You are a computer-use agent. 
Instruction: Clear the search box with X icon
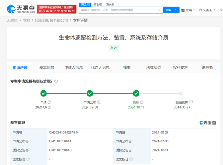(x=159, y=10)
